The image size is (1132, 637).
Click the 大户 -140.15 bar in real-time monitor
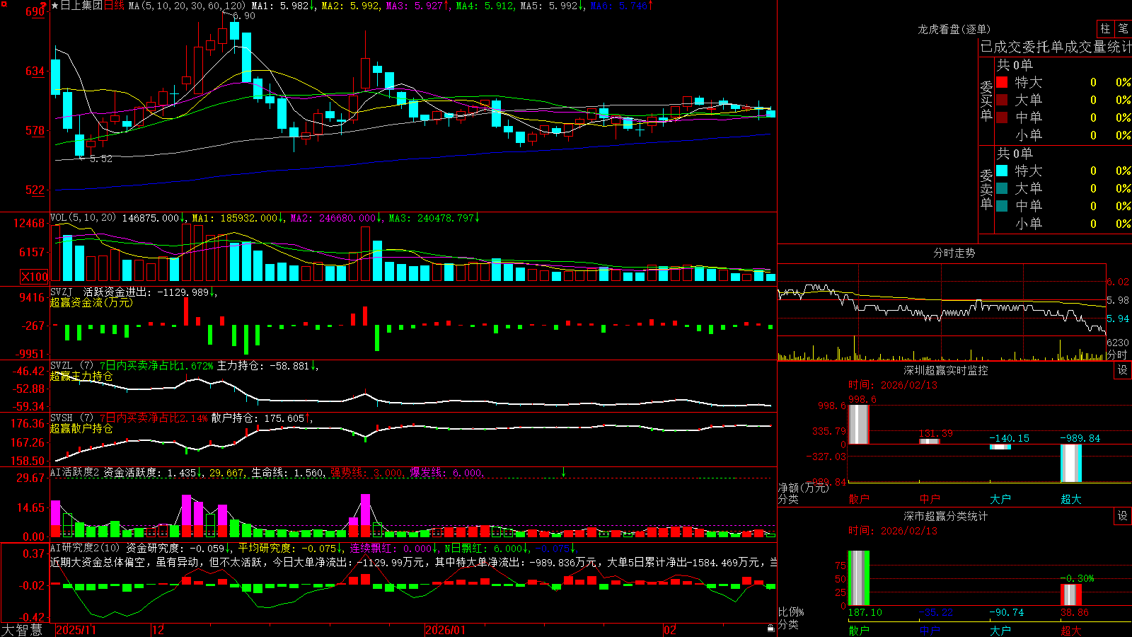coord(1000,447)
